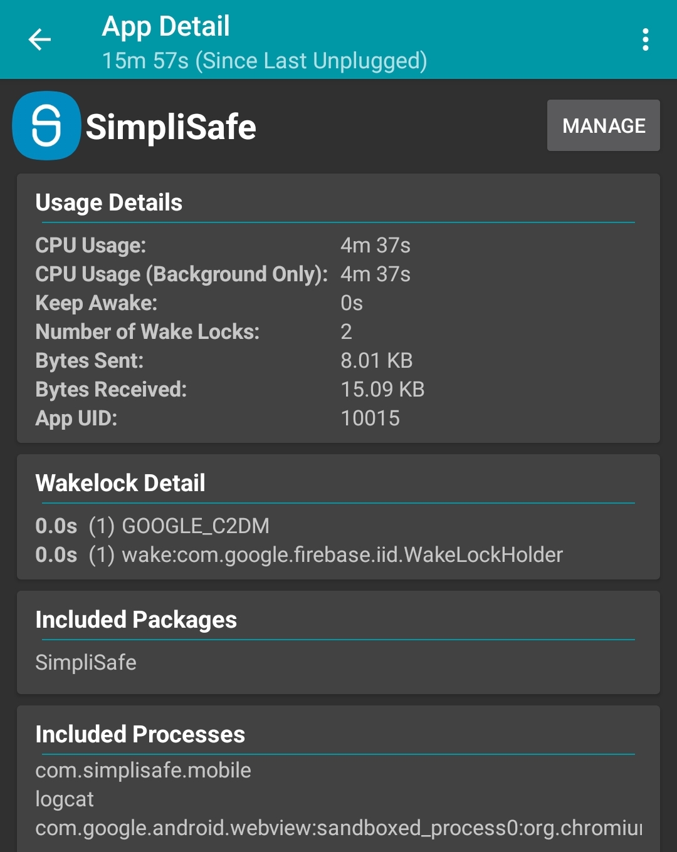Tap the Usage Details heading
677x852 pixels.
point(109,202)
